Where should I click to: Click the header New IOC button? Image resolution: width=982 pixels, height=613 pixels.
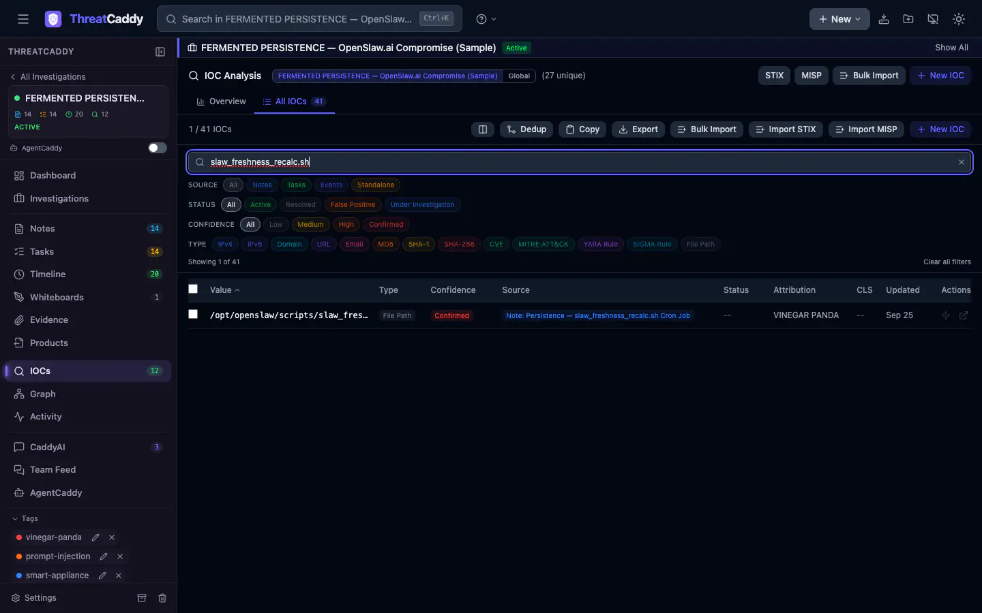[940, 76]
